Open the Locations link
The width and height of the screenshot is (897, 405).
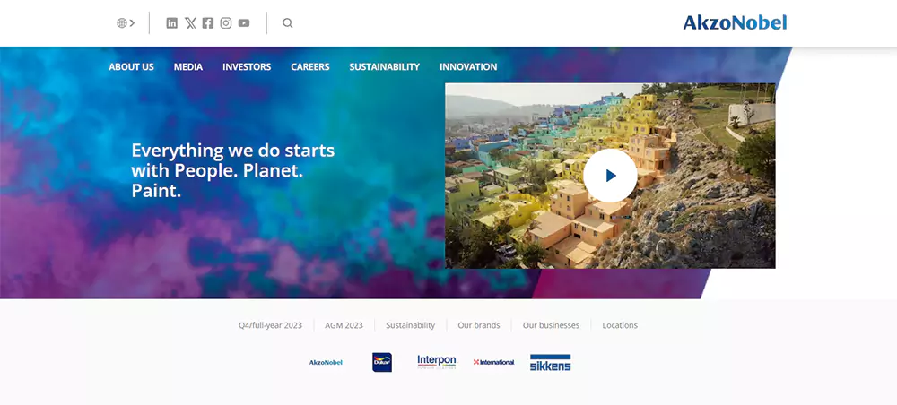tap(620, 325)
